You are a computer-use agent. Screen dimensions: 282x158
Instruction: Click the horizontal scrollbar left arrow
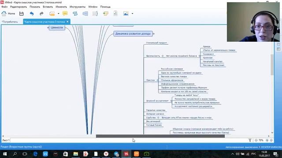click(3, 136)
